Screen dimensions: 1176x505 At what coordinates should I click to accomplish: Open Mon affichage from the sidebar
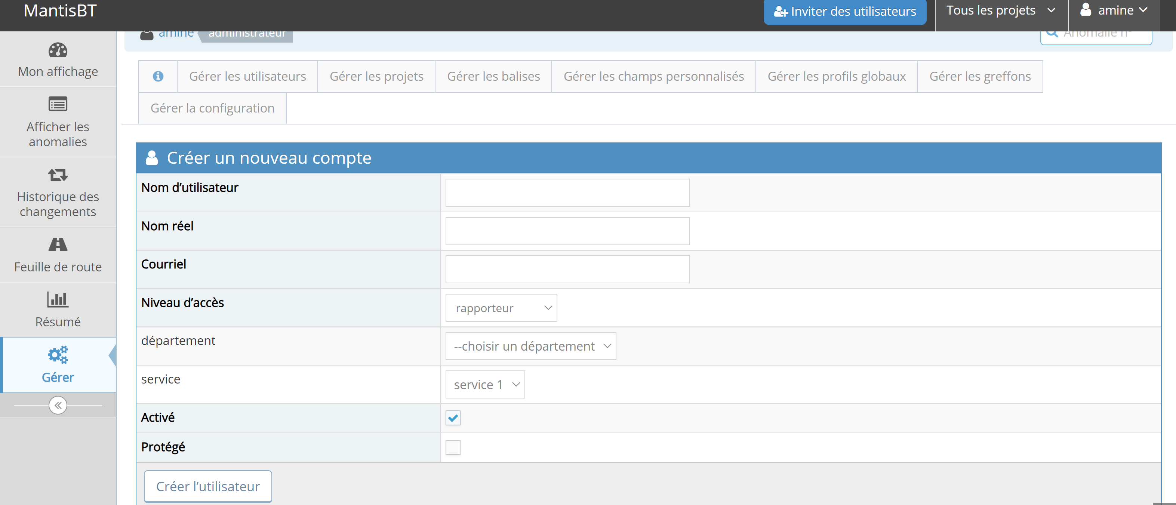click(58, 60)
